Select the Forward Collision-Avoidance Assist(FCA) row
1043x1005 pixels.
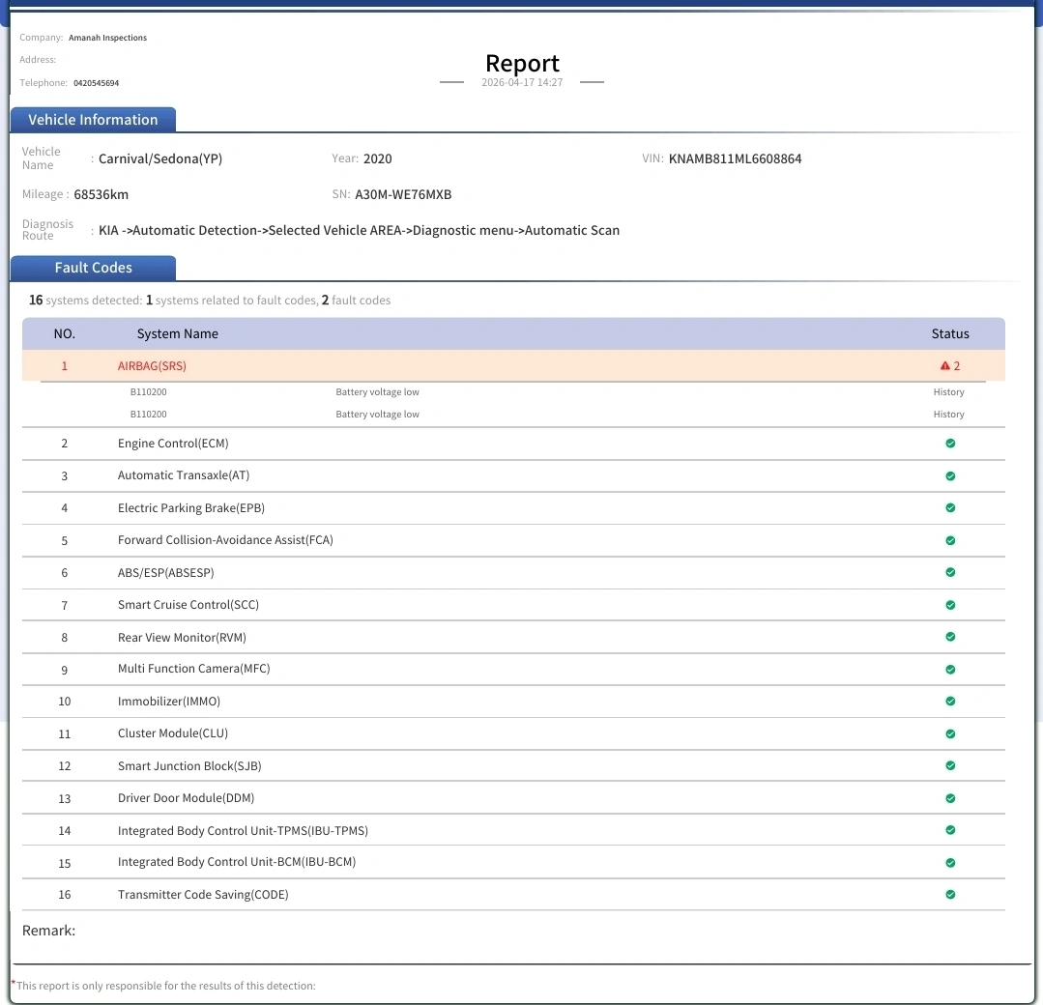coord(225,540)
